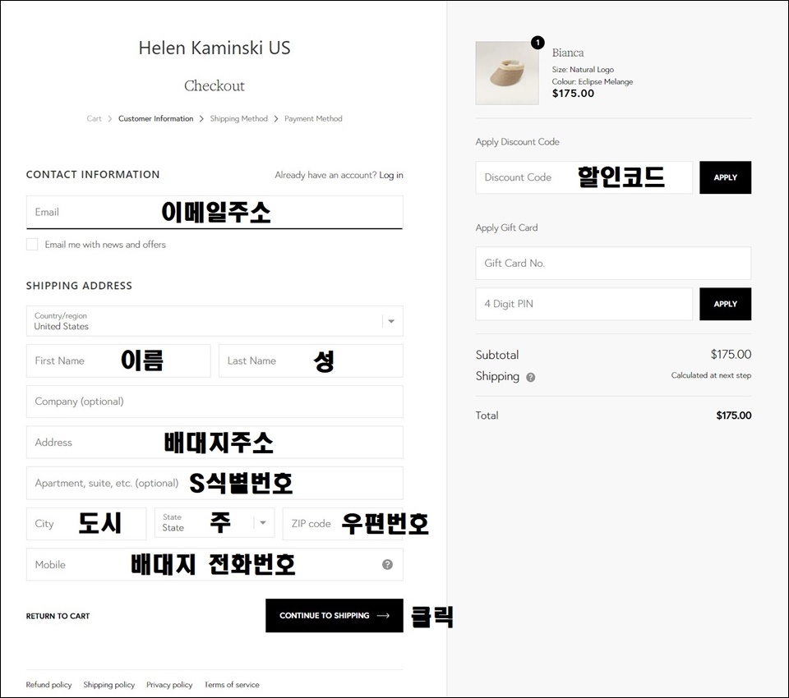Viewport: 789px width, 698px height.
Task: Open the Shipping policy link
Action: 109,684
